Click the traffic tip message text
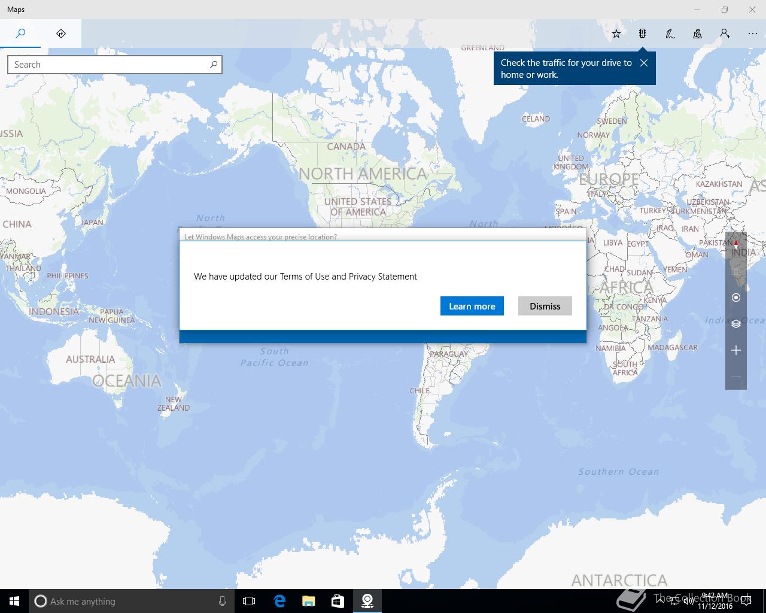 point(566,69)
